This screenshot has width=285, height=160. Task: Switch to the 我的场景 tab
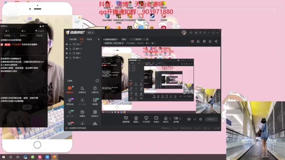73,39
